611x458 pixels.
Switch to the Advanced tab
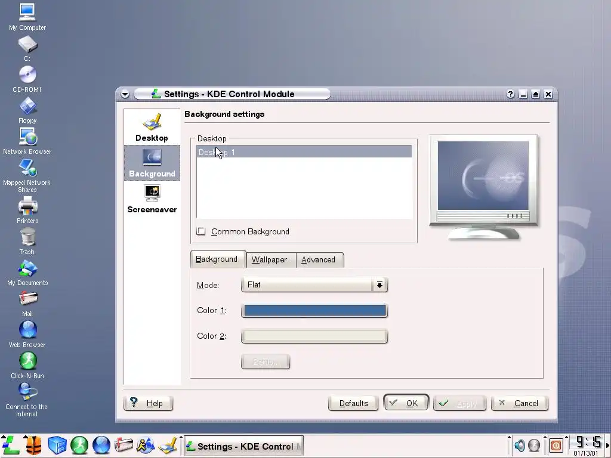(319, 260)
